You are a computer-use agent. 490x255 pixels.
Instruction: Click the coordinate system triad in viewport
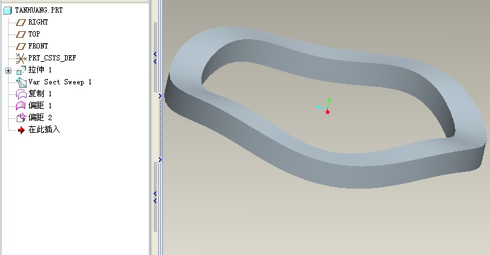[x=324, y=106]
